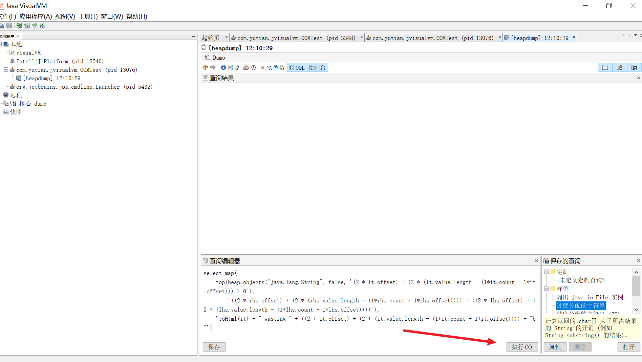This screenshot has height=362, width=642.
Task: Click the back arrow in heap dump toolbar
Action: 205,67
